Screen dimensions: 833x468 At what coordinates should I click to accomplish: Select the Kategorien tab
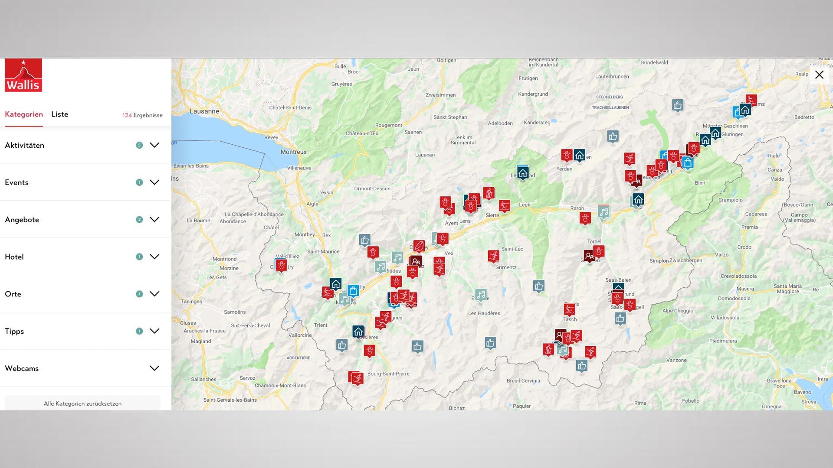(24, 114)
